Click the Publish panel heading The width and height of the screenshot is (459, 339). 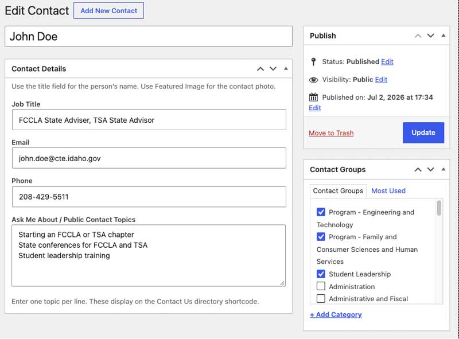point(323,36)
